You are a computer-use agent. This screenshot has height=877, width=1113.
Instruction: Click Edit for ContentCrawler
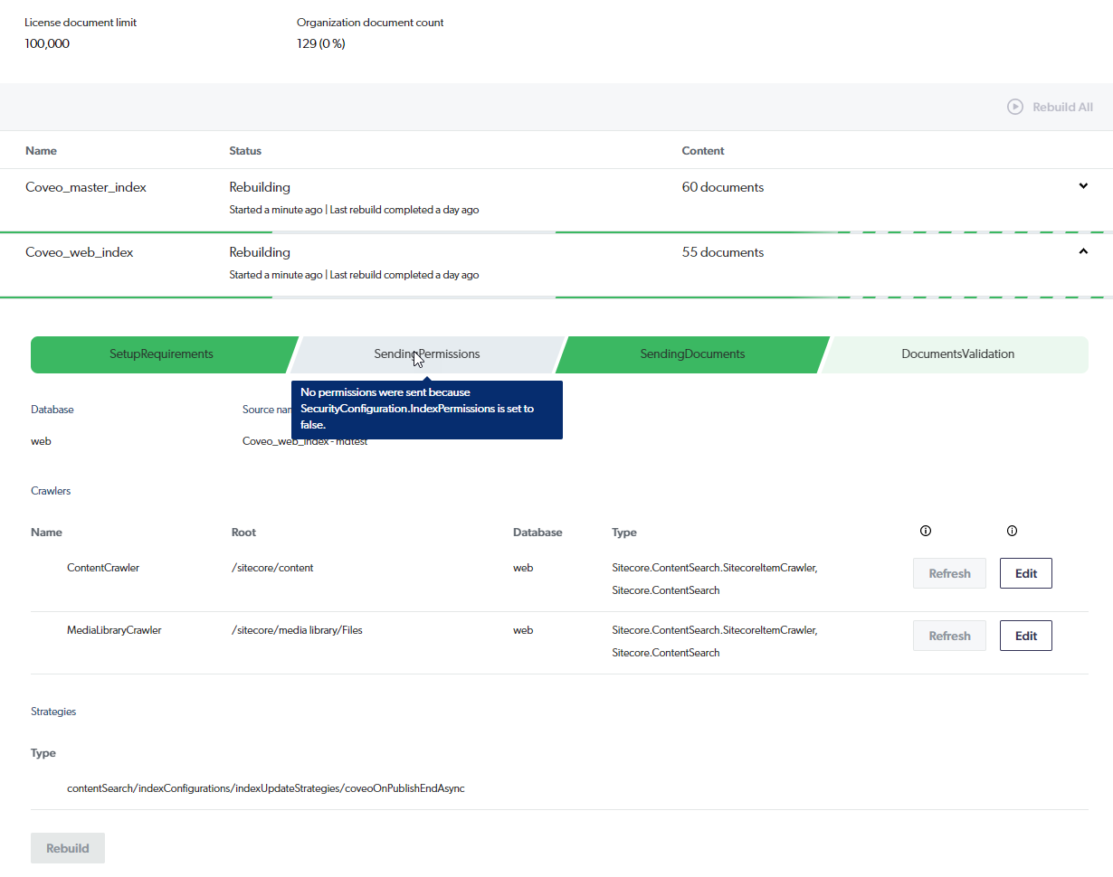[x=1026, y=573]
